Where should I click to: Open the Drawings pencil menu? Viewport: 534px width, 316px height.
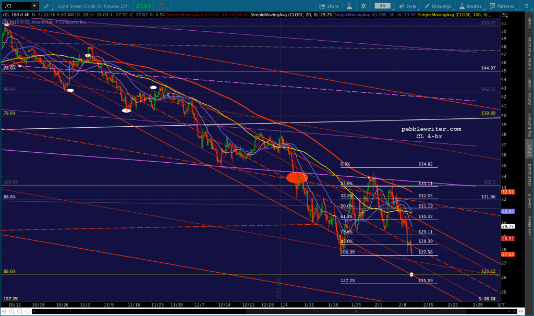tap(438, 6)
